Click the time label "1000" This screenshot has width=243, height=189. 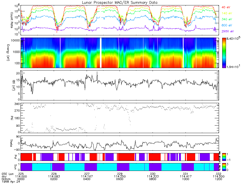pyautogui.click(x=186, y=179)
